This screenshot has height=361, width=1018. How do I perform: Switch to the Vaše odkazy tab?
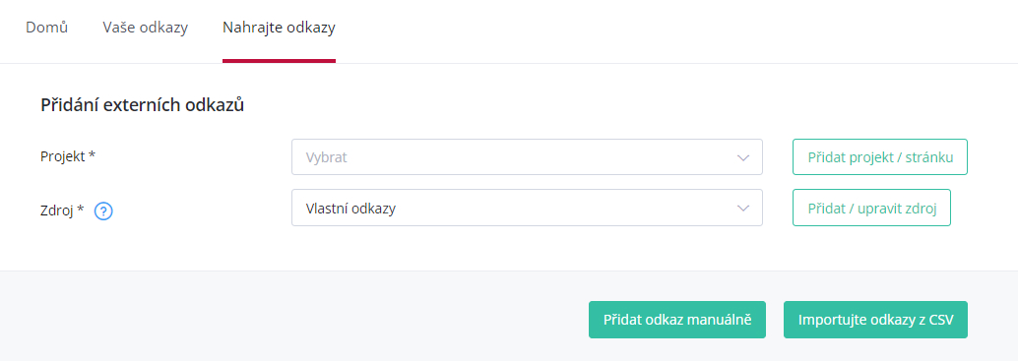coord(146,28)
